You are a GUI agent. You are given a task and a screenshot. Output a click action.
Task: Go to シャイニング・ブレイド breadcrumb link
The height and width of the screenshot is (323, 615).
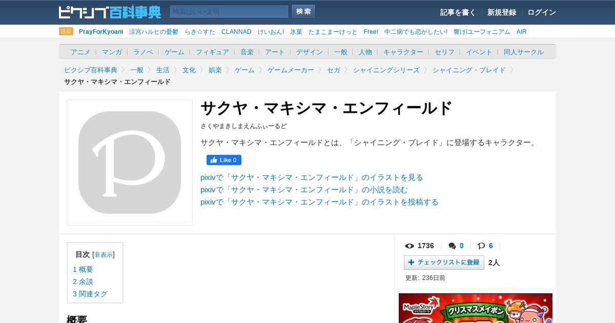click(x=469, y=70)
